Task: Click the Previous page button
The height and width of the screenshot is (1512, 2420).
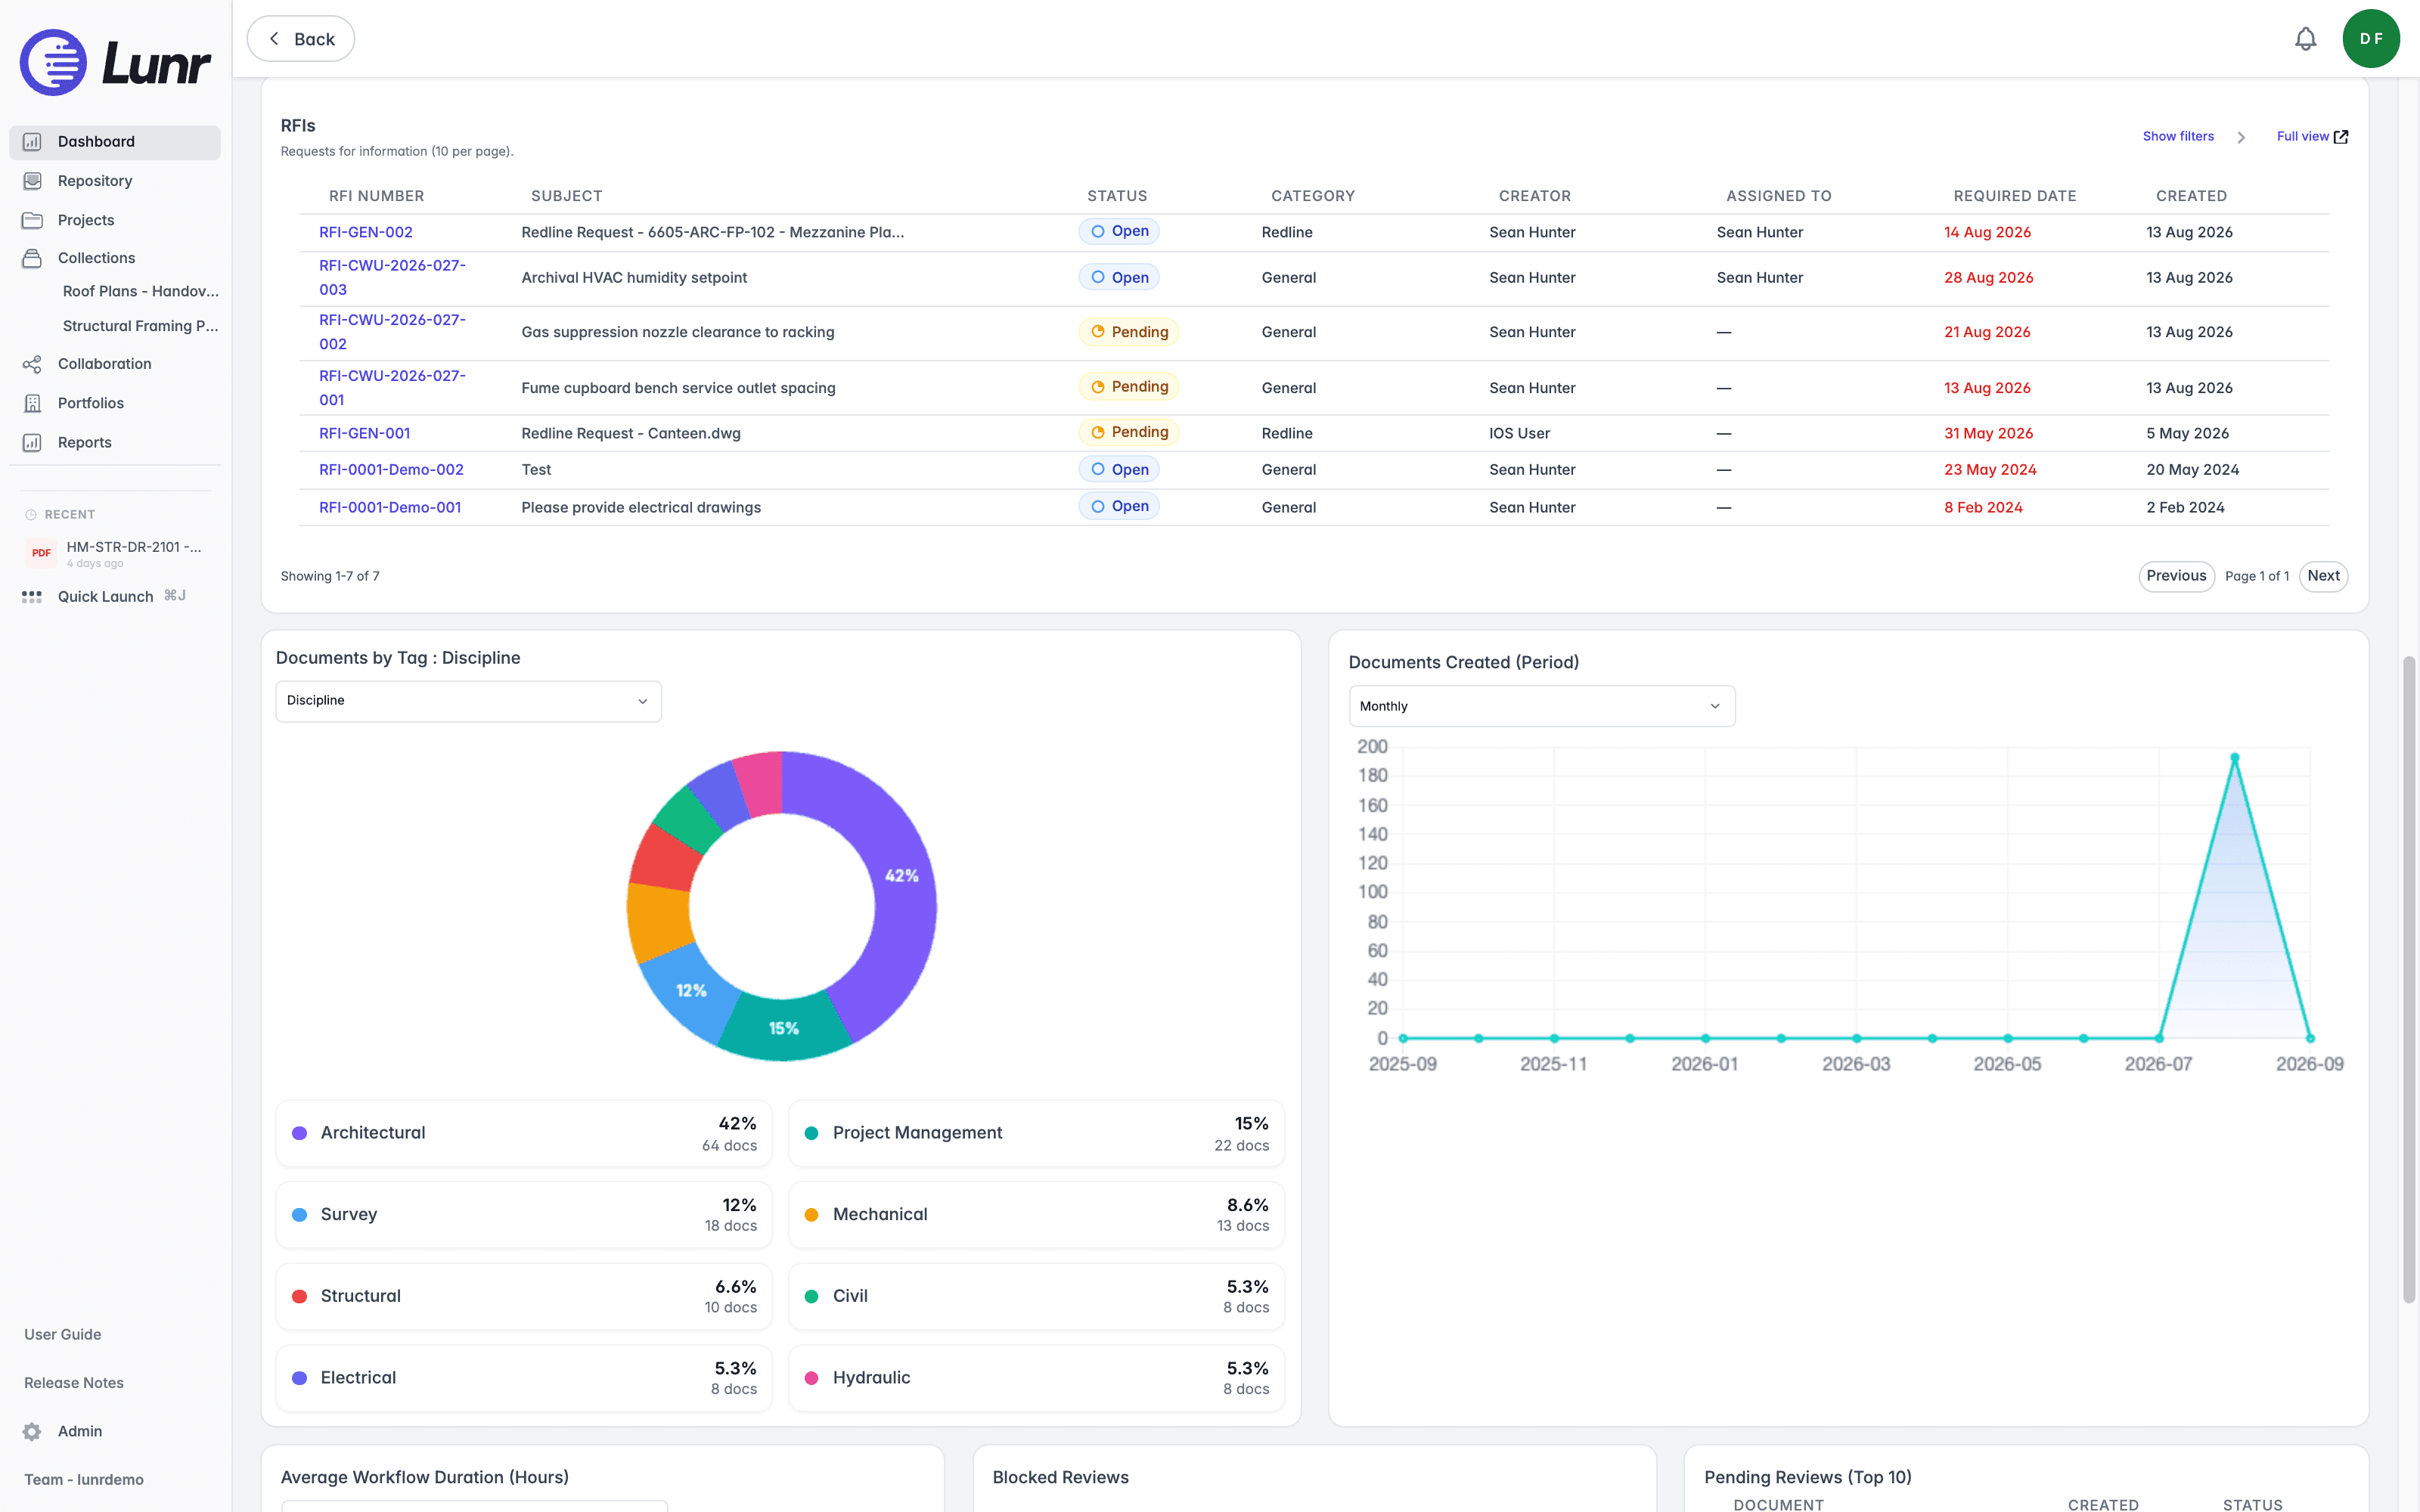Action: click(x=2176, y=576)
